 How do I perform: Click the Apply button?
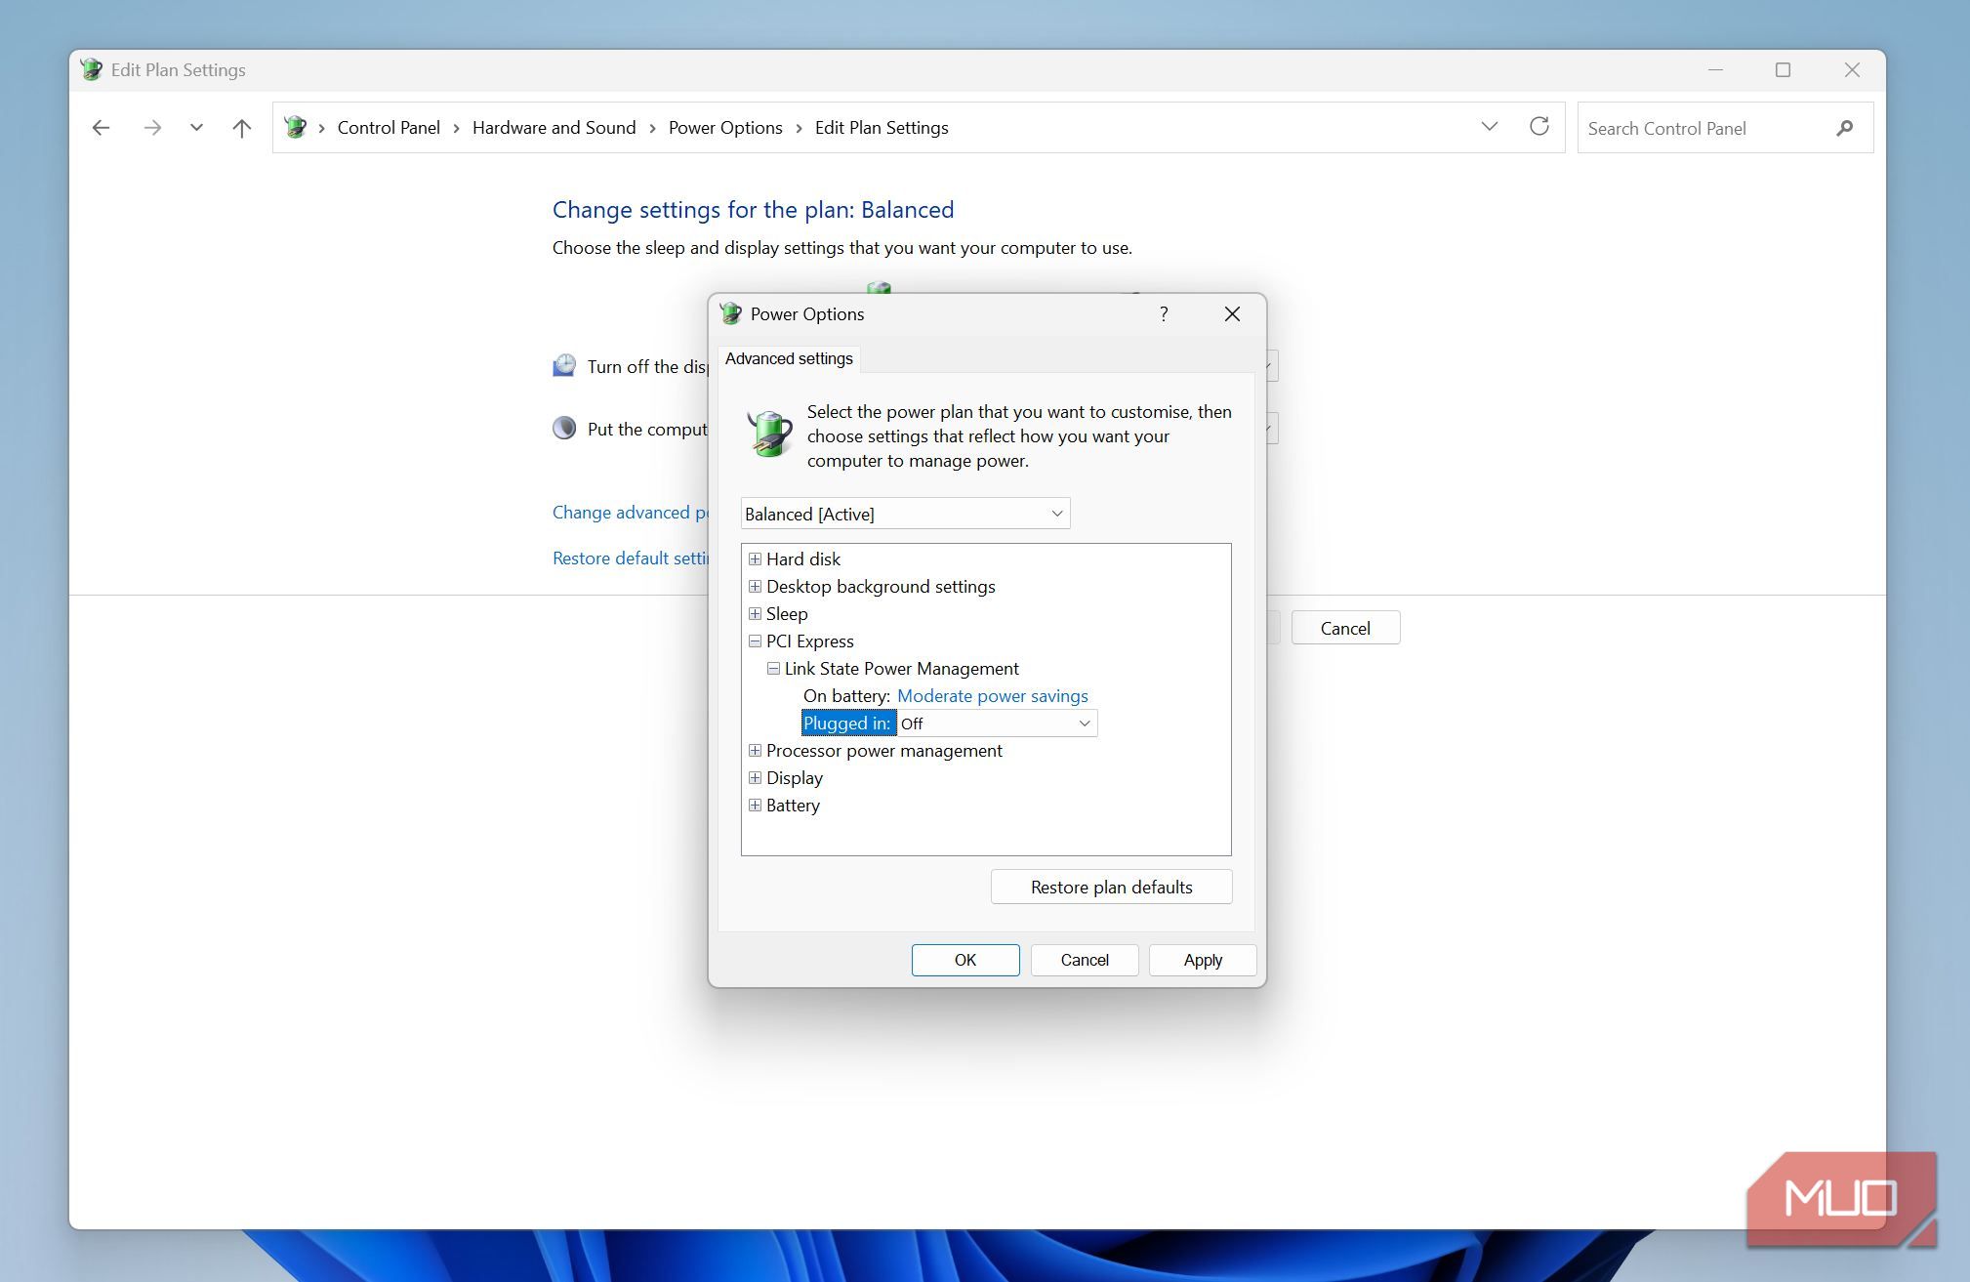1202,960
